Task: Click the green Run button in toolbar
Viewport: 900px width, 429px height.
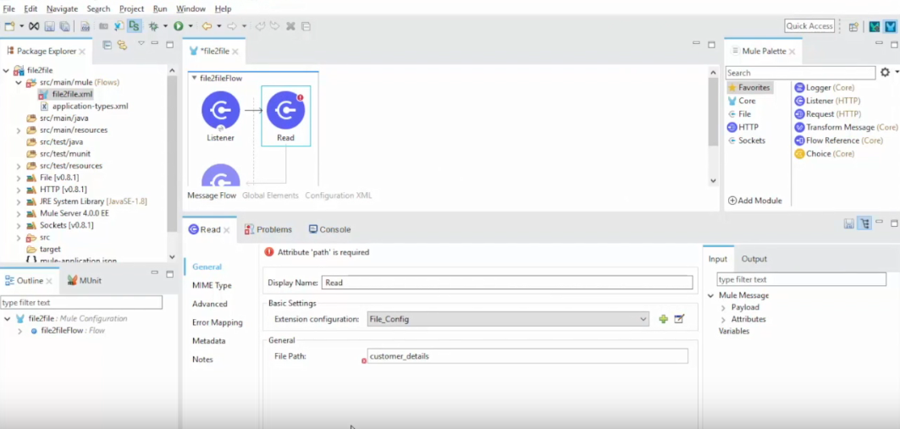Action: [x=179, y=26]
